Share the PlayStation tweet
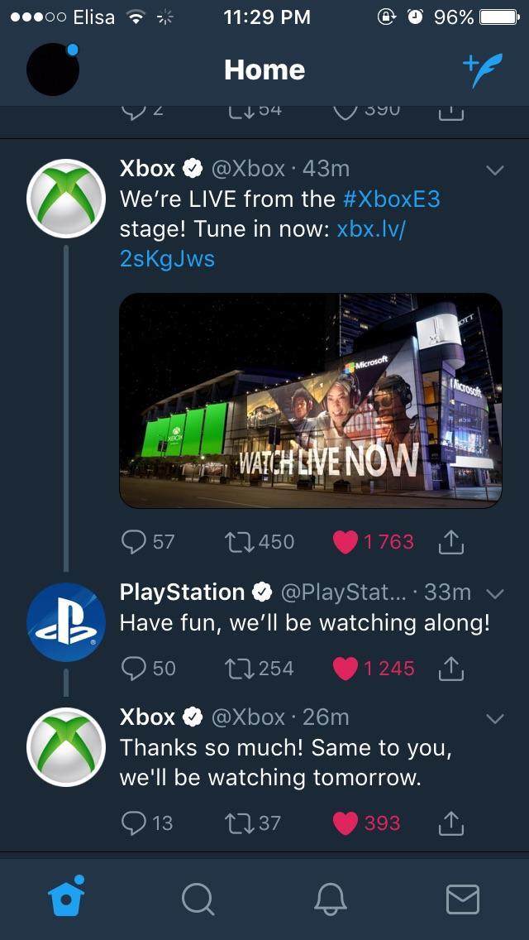 coord(450,668)
